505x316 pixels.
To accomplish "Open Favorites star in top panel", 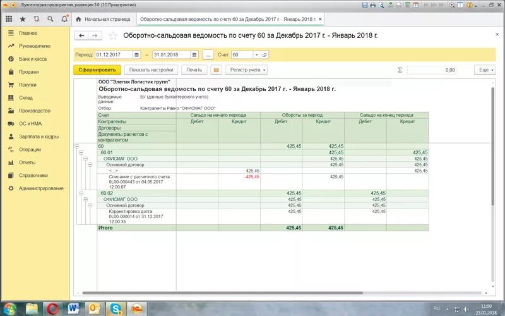I will point(23,19).
